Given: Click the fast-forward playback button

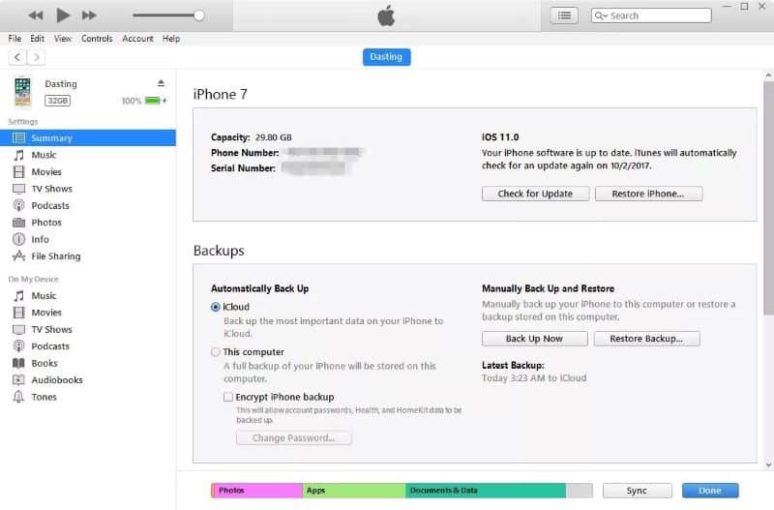Looking at the screenshot, I should 89,15.
